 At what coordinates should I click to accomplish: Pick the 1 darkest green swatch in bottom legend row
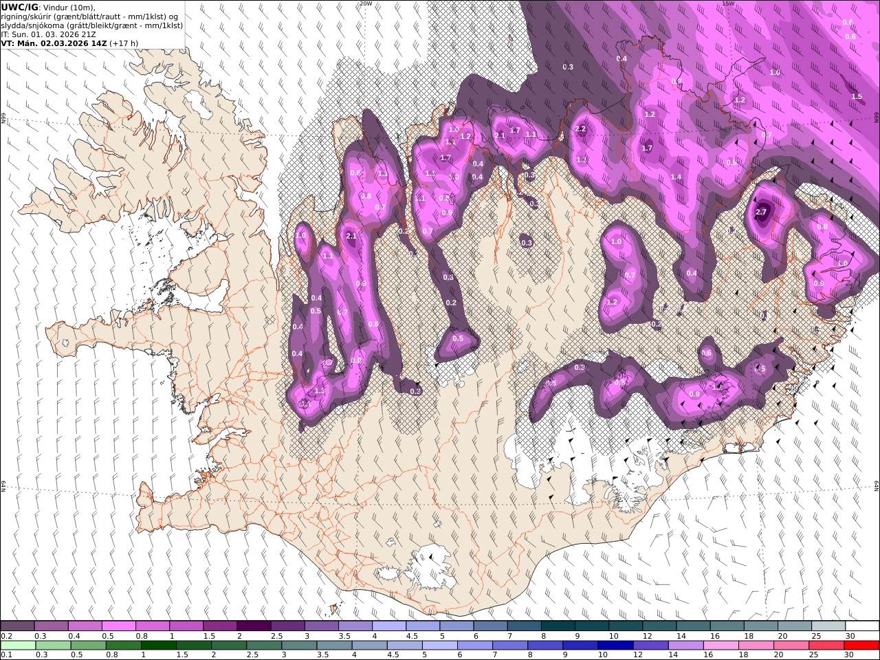(x=158, y=646)
